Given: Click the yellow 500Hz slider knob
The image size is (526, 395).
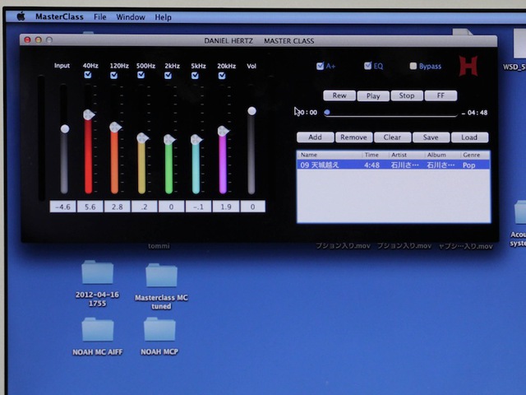Looking at the screenshot, I should coord(142,137).
